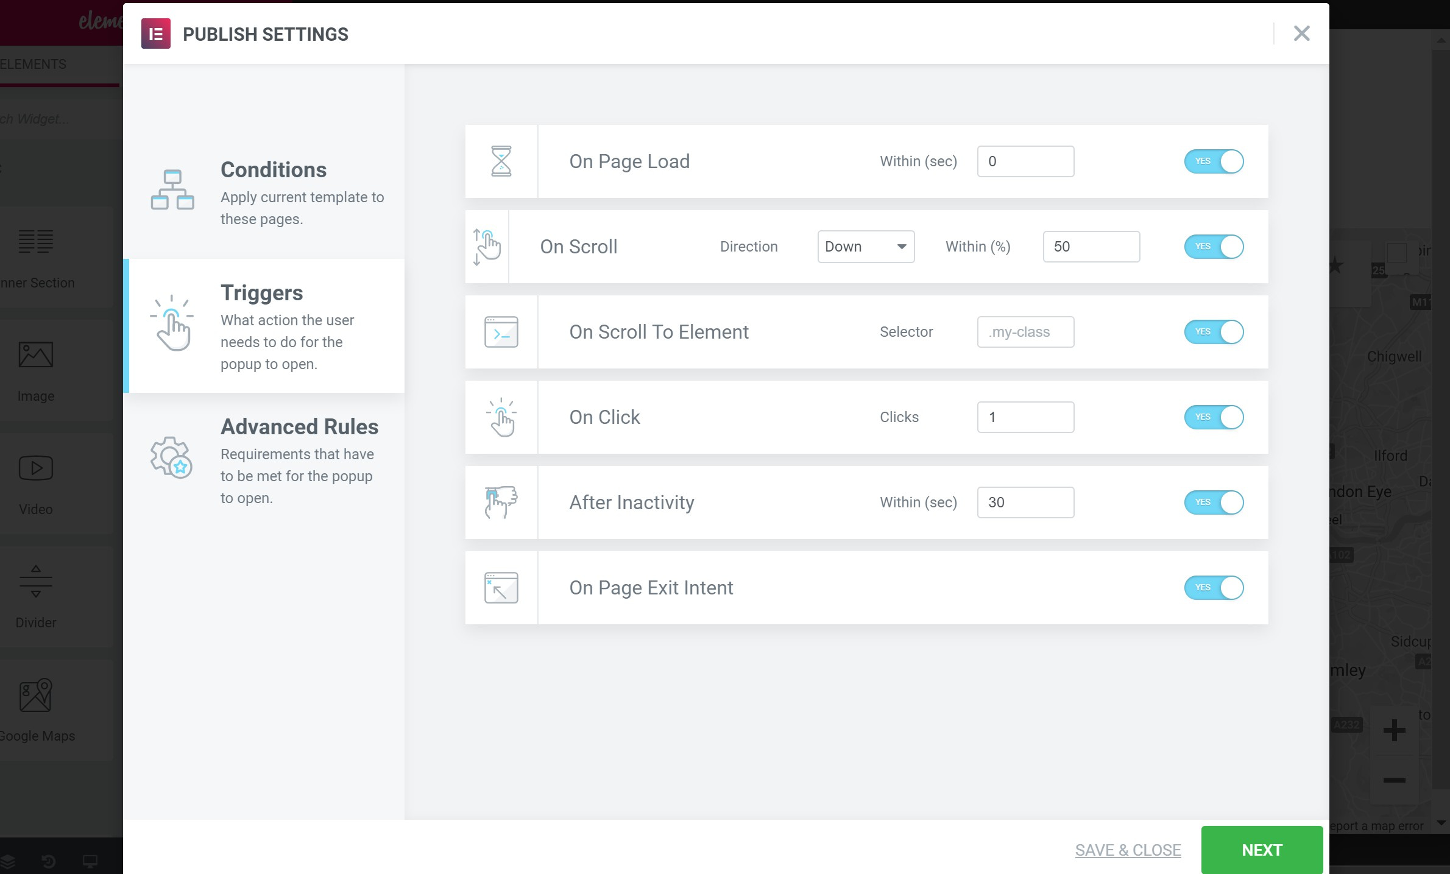Click the Elementor logo in the dialog header
The height and width of the screenshot is (874, 1450).
point(155,33)
